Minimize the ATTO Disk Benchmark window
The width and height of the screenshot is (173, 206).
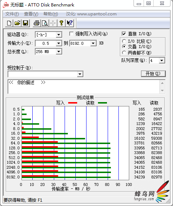[139, 4]
